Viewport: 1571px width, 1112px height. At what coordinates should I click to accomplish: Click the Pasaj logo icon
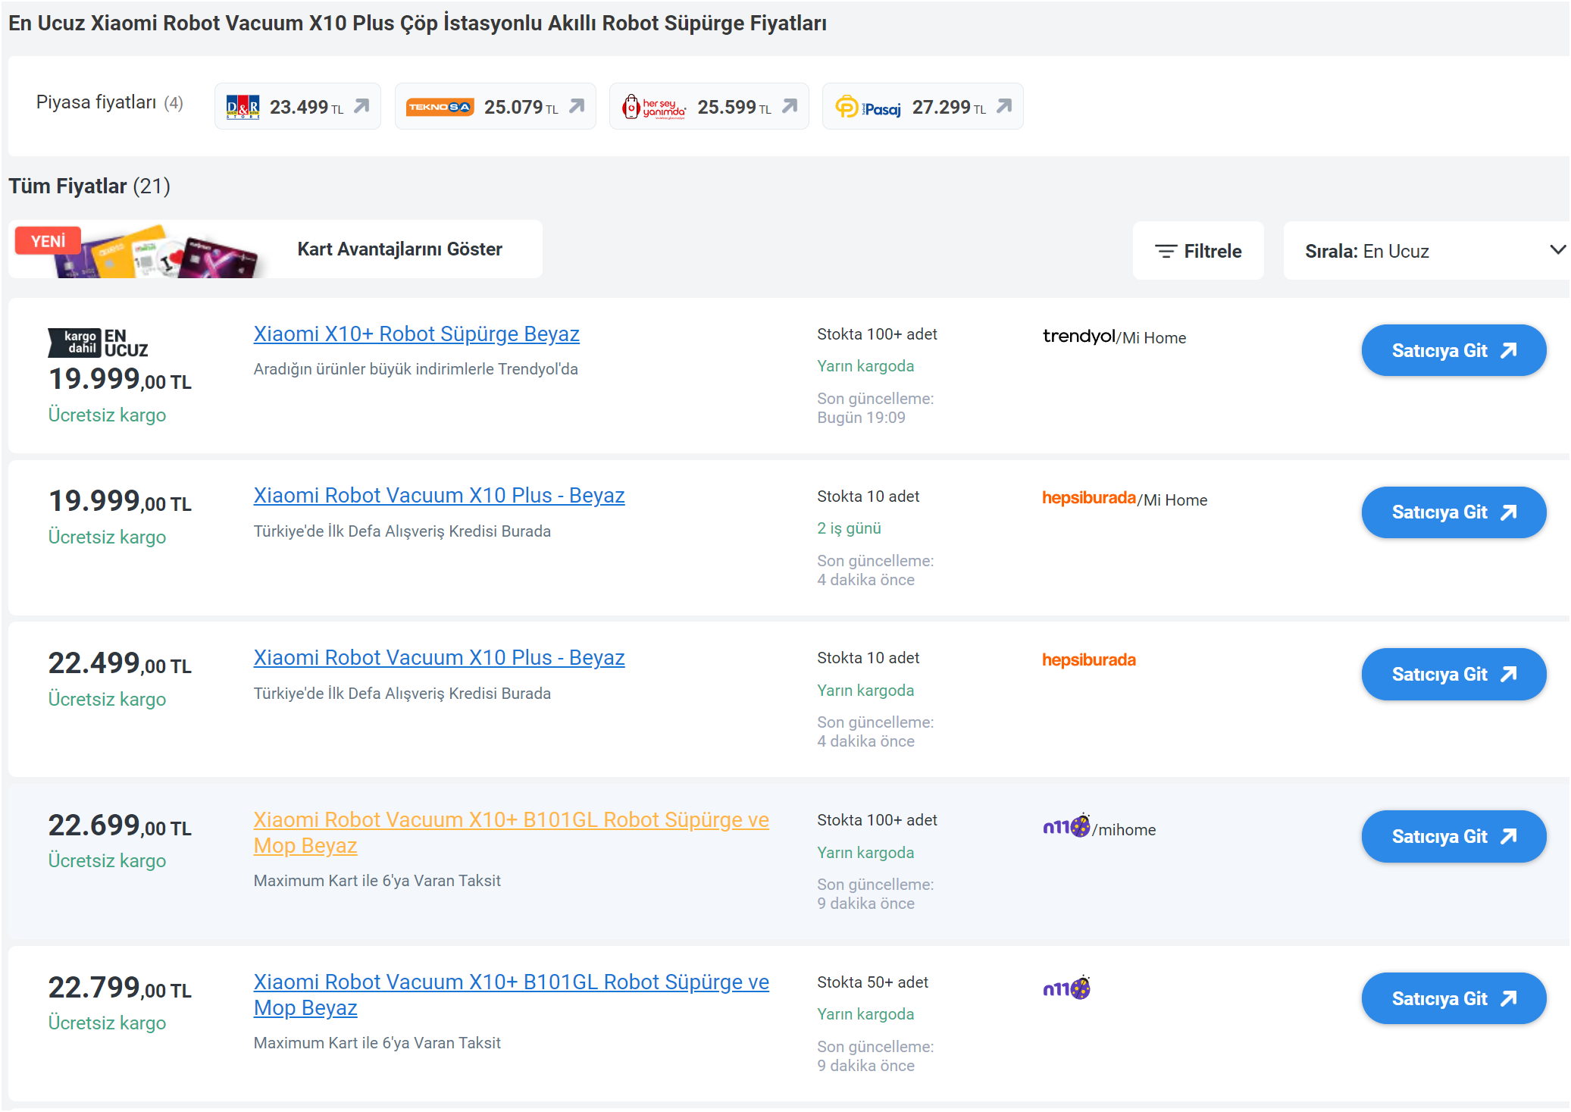868,107
